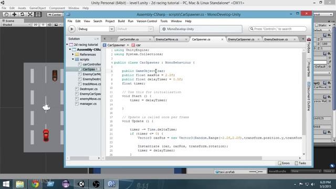The height and width of the screenshot is (189, 336).
Task: Click car member breadcrumb
Action: (x=136, y=45)
